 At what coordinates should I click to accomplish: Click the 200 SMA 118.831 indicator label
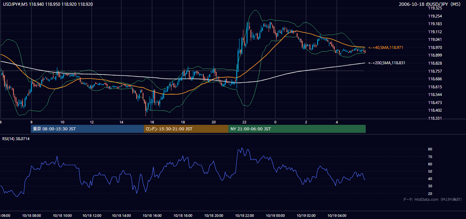point(387,63)
